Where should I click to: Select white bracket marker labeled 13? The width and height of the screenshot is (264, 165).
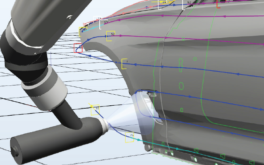pyautogui.click(x=103, y=24)
